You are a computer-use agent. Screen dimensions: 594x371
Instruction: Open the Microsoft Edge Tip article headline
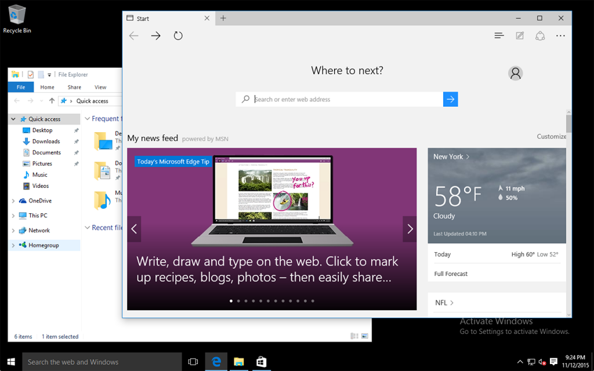pos(267,269)
